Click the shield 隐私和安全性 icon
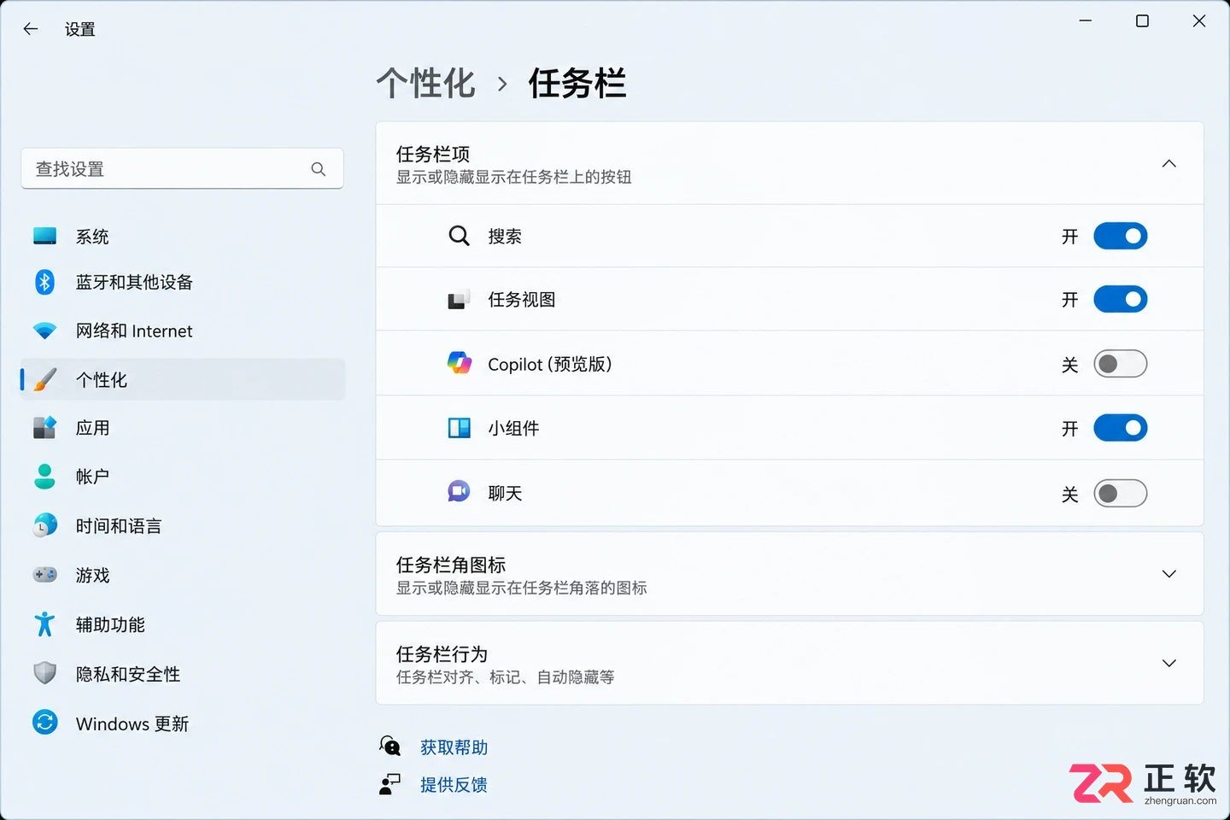This screenshot has width=1230, height=820. tap(44, 673)
